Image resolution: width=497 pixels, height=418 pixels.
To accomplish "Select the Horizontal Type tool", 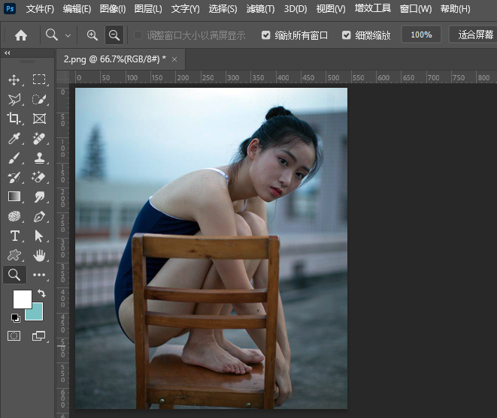I will tap(14, 236).
